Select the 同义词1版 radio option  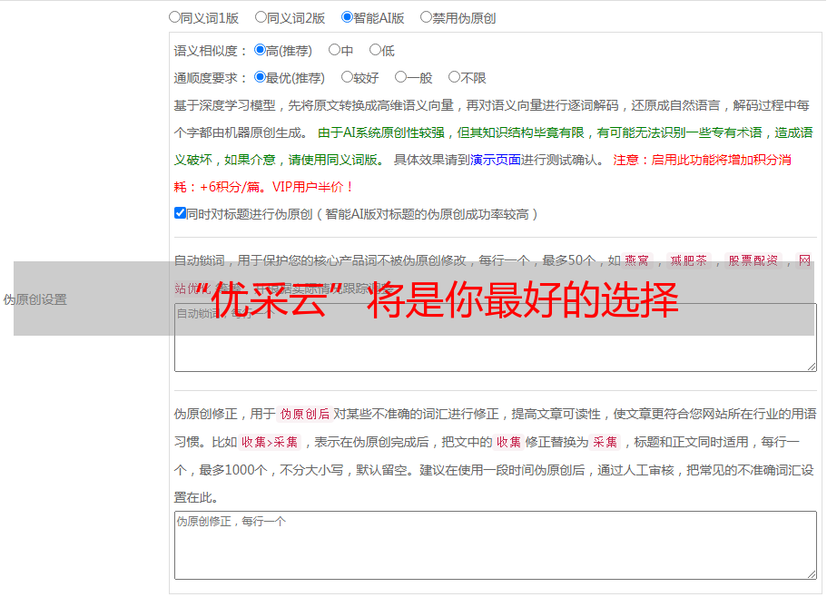click(x=174, y=17)
